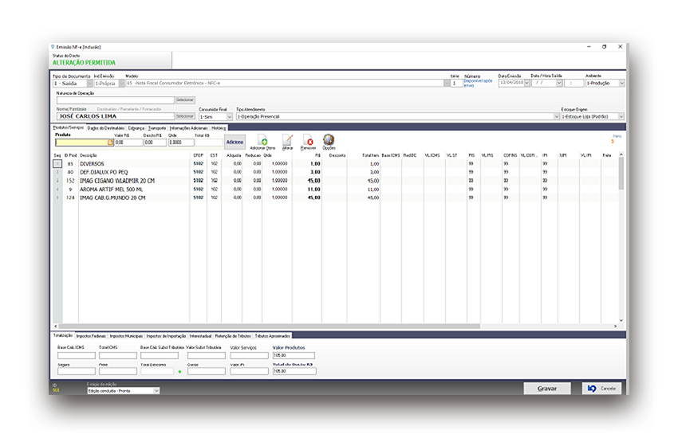
Task: Click the green plus icon near Total Desconto
Action: pyautogui.click(x=179, y=371)
